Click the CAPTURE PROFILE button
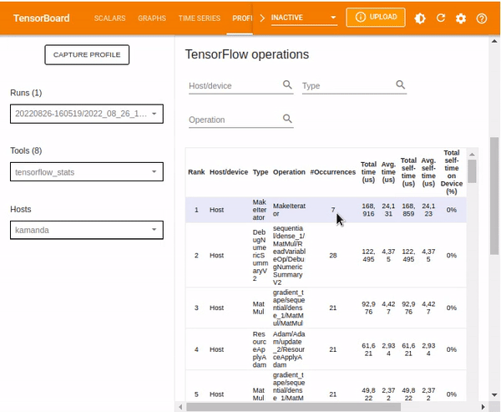501x412 pixels. 87,54
